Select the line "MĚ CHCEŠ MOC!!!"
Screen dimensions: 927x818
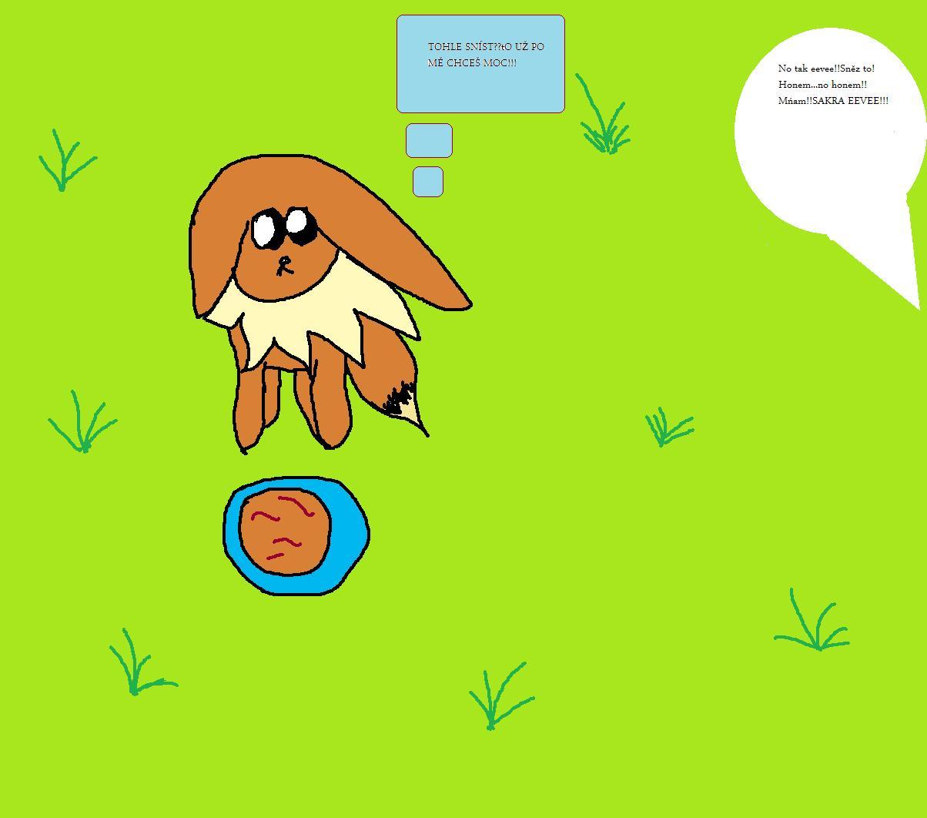(472, 63)
